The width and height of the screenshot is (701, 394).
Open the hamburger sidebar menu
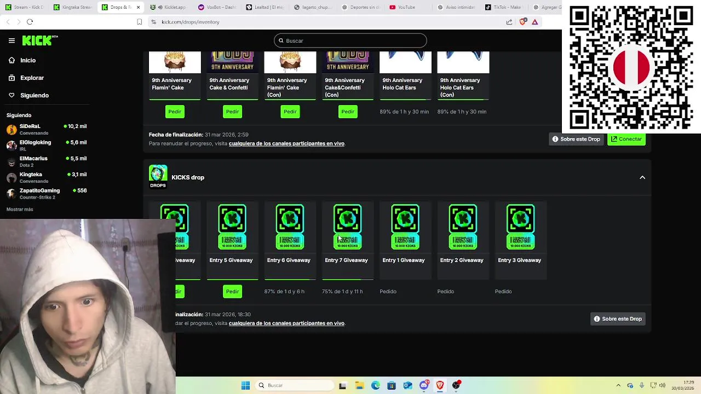(x=12, y=40)
